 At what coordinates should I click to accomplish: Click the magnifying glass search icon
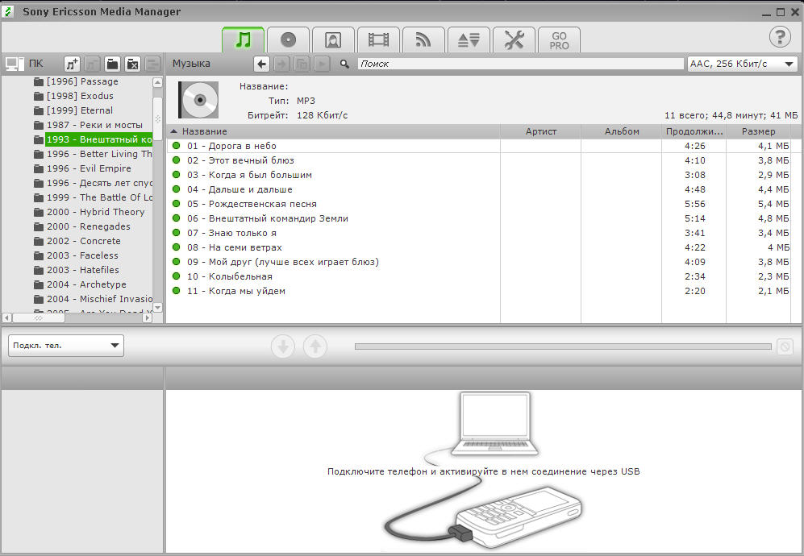(x=344, y=64)
